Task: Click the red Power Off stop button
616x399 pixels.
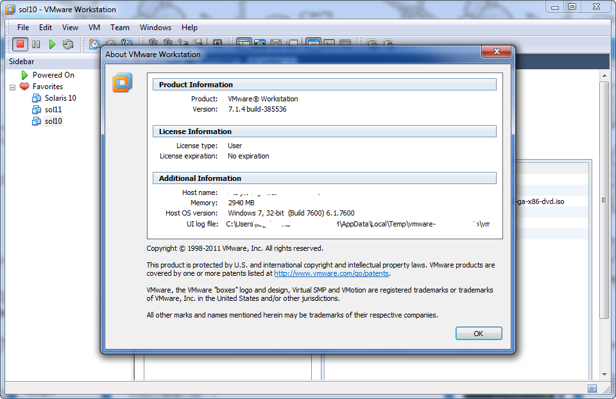Action: tap(20, 44)
